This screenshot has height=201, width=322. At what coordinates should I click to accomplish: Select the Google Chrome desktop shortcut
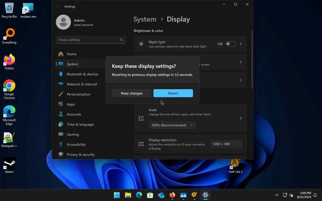(9, 90)
